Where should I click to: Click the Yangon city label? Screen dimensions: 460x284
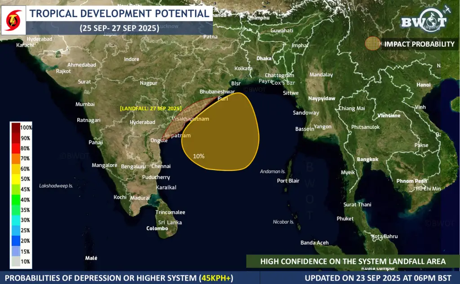coord(323,127)
